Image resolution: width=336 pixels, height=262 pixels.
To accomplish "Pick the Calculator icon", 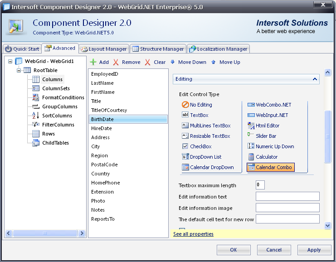I will pyautogui.click(x=251, y=157).
